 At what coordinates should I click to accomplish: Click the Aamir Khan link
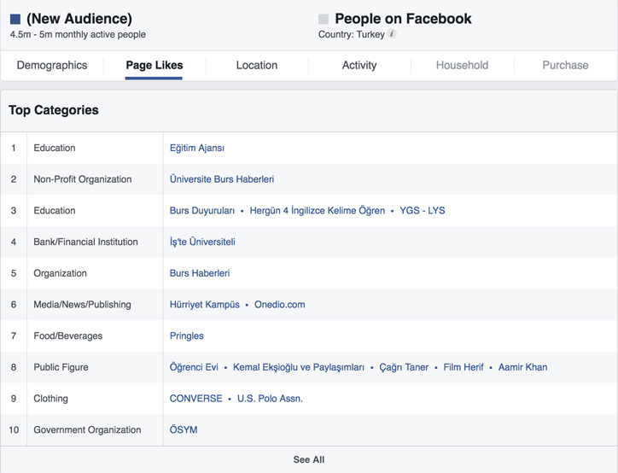point(523,367)
